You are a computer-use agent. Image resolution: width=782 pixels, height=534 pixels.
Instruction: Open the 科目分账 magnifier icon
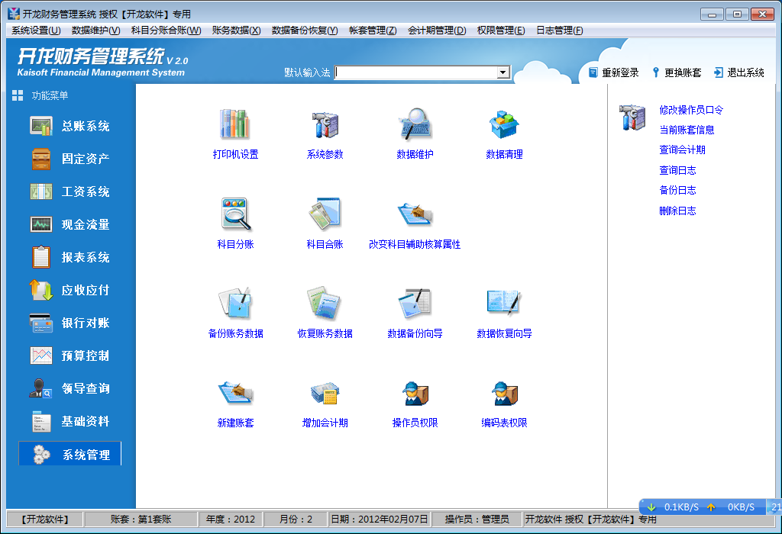pos(235,214)
